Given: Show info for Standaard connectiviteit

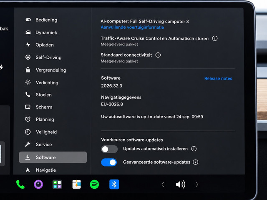Looking at the screenshot, I should point(158,55).
